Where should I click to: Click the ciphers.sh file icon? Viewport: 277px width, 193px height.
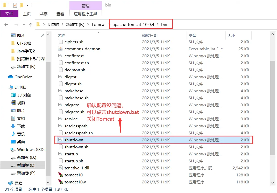(x=61, y=42)
